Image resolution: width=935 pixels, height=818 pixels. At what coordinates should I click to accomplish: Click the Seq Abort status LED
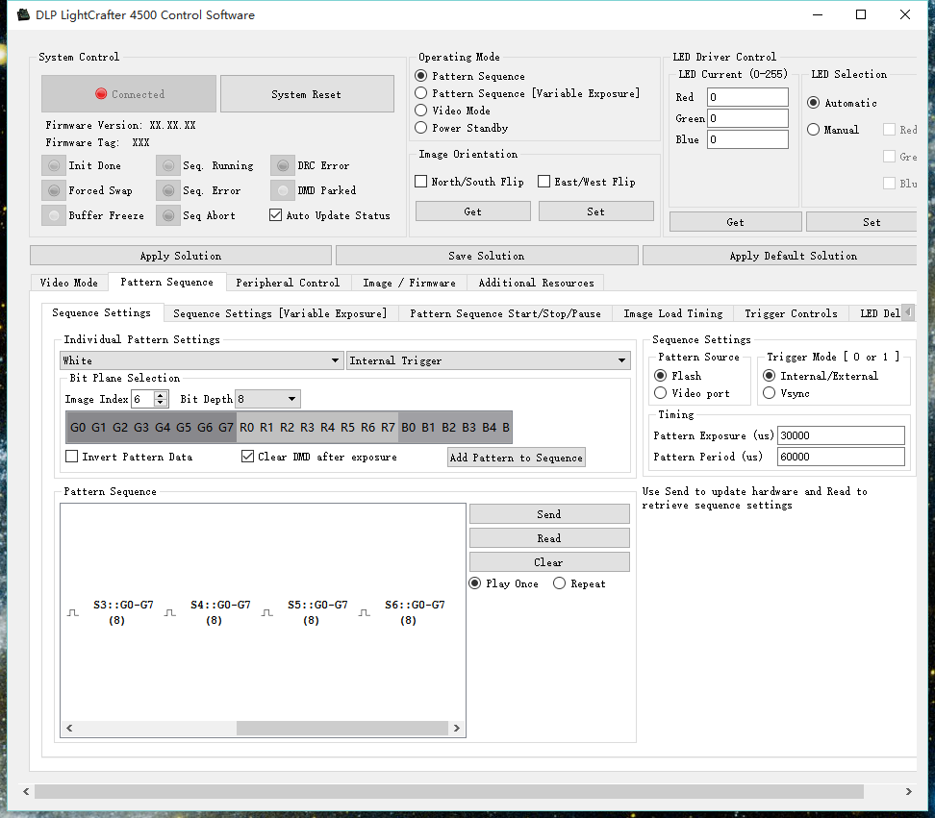[168, 215]
